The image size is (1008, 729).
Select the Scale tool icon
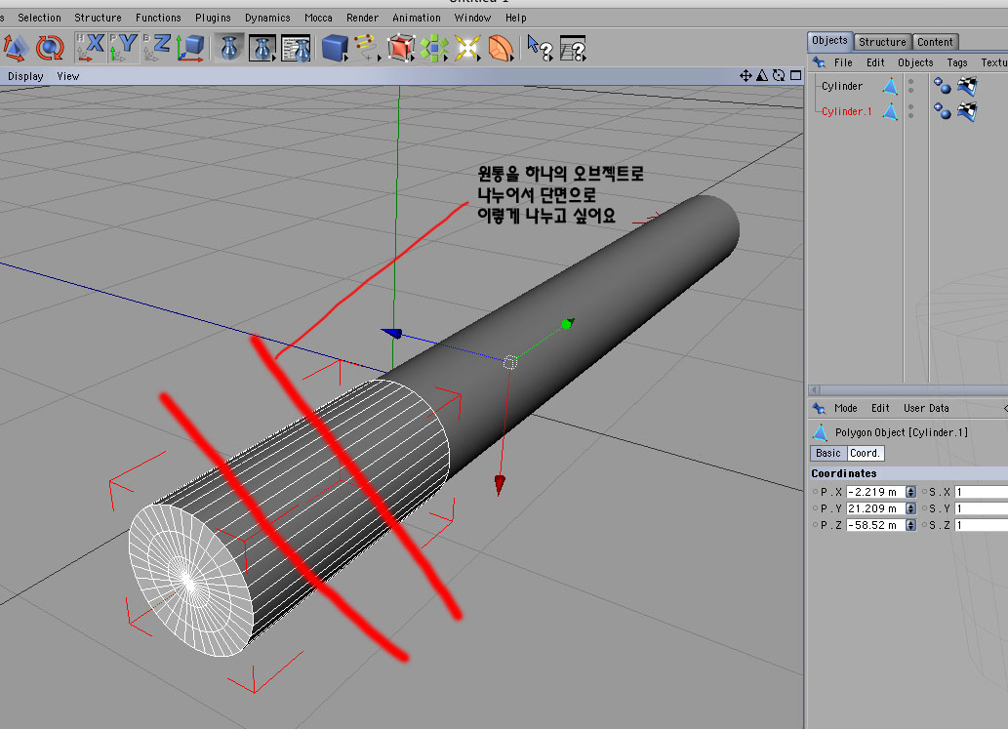[16, 48]
